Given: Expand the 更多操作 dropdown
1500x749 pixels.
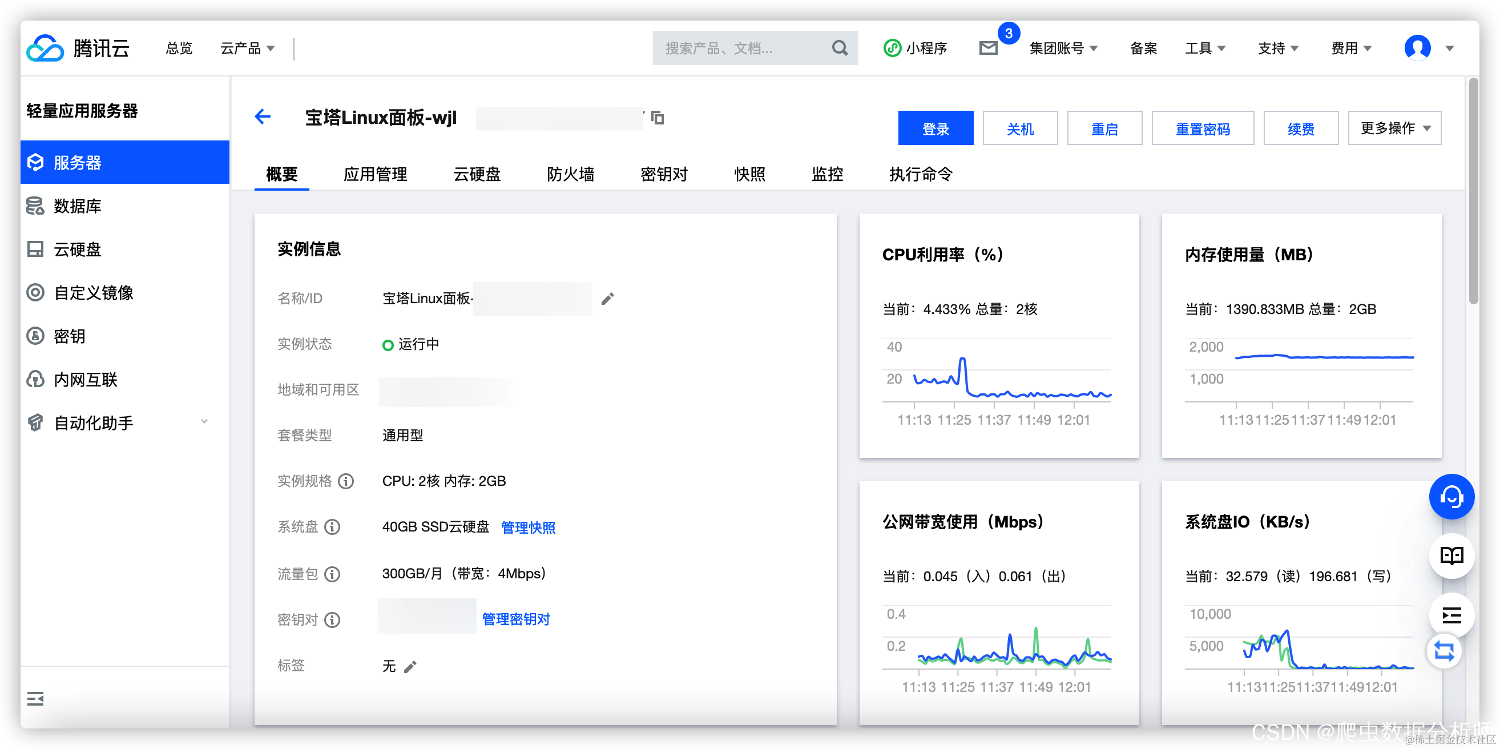Looking at the screenshot, I should pos(1394,127).
